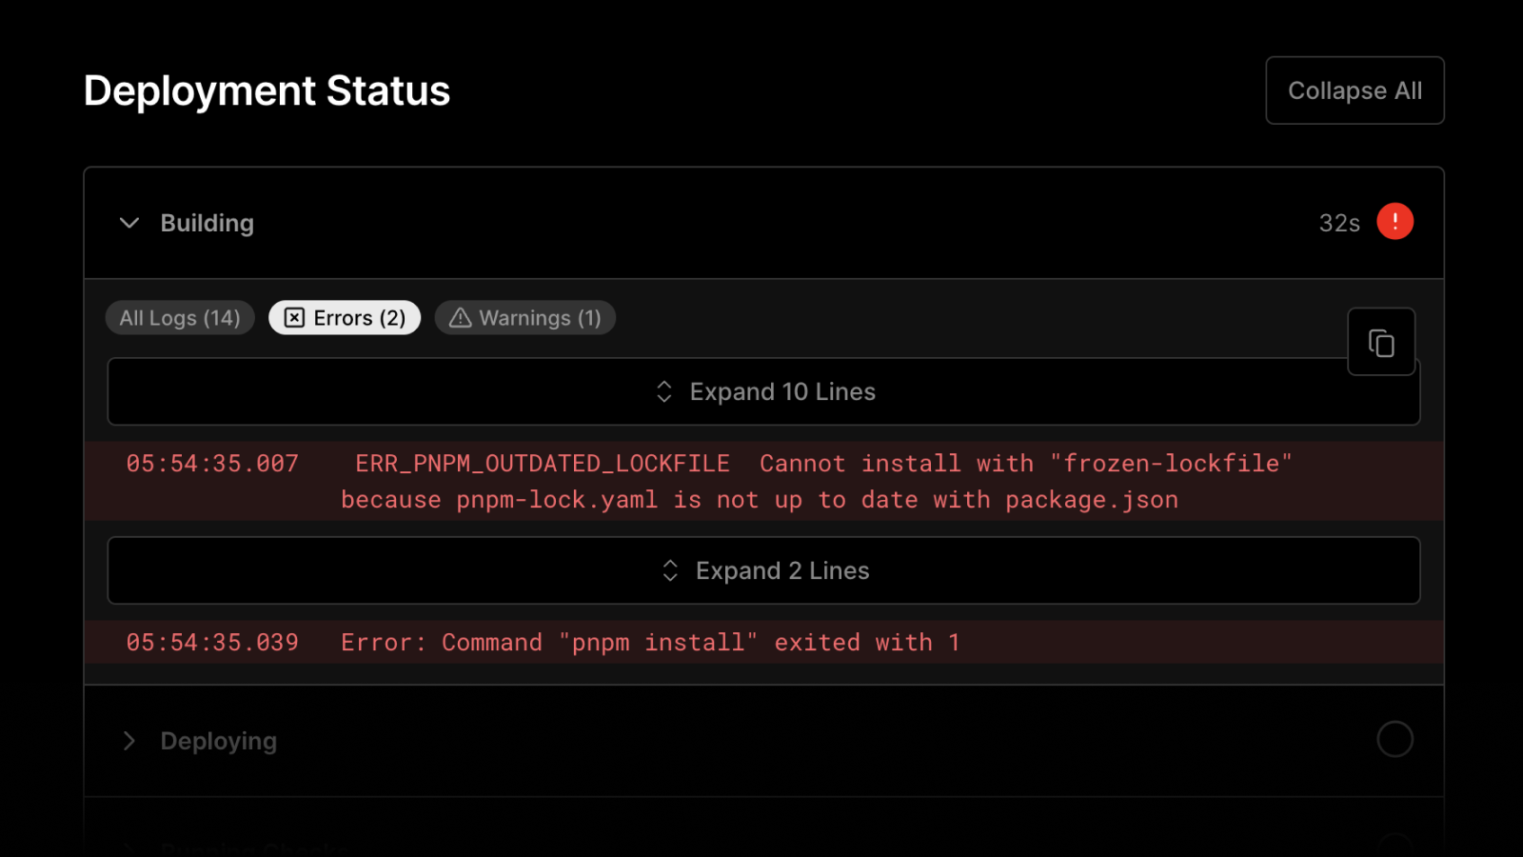
Task: Click the copy logs icon
Action: [1381, 341]
